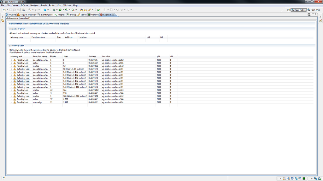Open the File menu
Image resolution: width=323 pixels, height=181 pixels.
[x=3, y=5]
